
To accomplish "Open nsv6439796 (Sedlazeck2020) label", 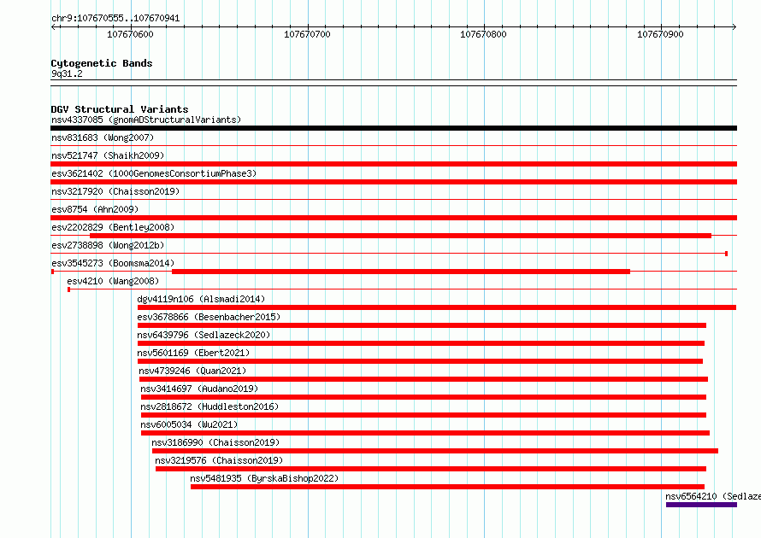I will tap(204, 335).
